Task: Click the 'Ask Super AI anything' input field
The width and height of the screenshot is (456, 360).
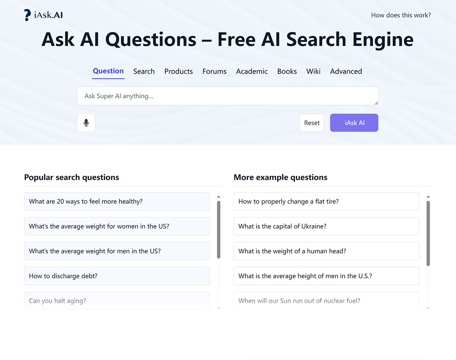Action: 227,96
